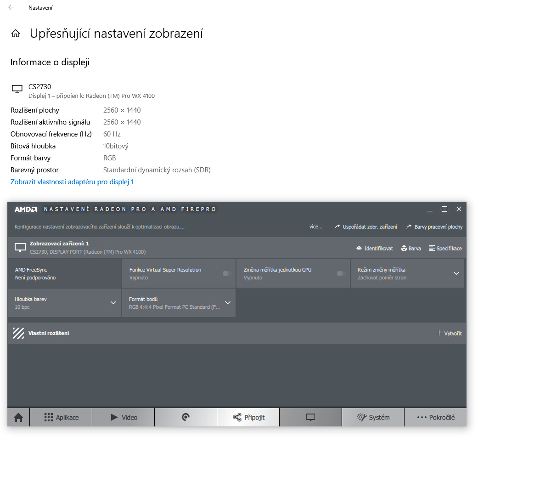
Task: Toggle Změna měřítka jednotkou GPU switch
Action: tap(340, 273)
